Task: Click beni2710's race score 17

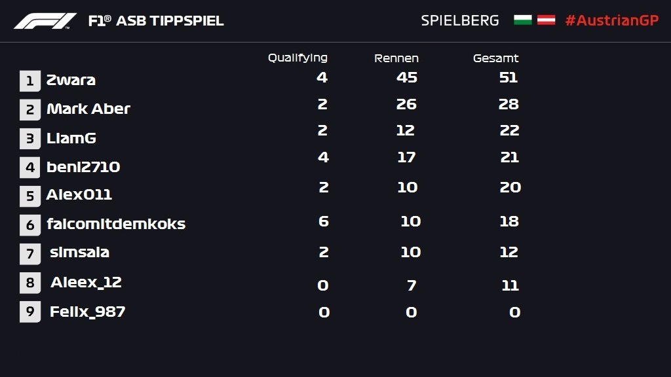Action: tap(406, 157)
